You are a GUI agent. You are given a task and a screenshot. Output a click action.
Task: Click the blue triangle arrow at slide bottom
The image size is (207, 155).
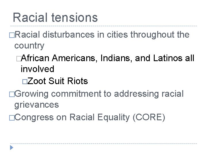click(x=11, y=148)
